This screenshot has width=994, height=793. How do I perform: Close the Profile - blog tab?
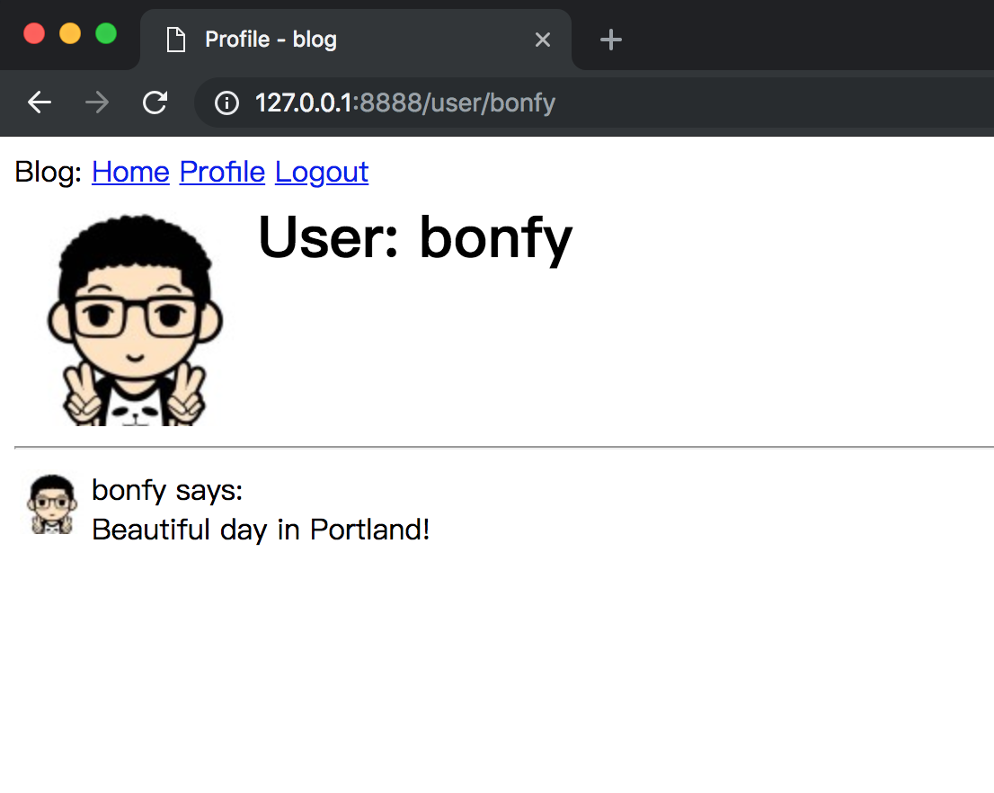click(542, 40)
